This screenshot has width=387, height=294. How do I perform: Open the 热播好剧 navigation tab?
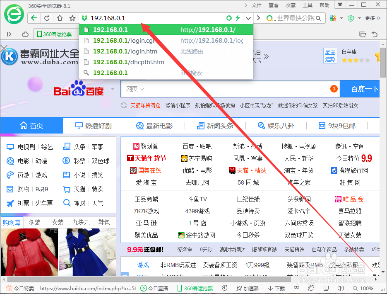tap(93, 126)
